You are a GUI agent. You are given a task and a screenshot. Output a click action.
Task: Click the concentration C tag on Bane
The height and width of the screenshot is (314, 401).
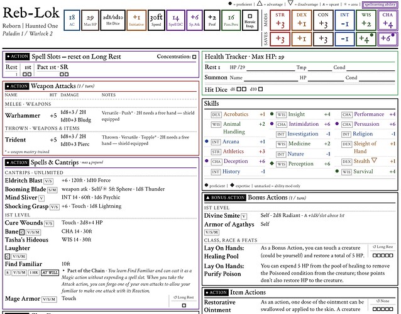(x=22, y=232)
